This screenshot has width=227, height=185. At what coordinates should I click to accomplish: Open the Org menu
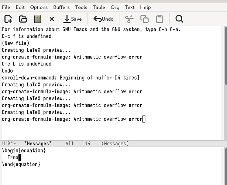point(115,7)
